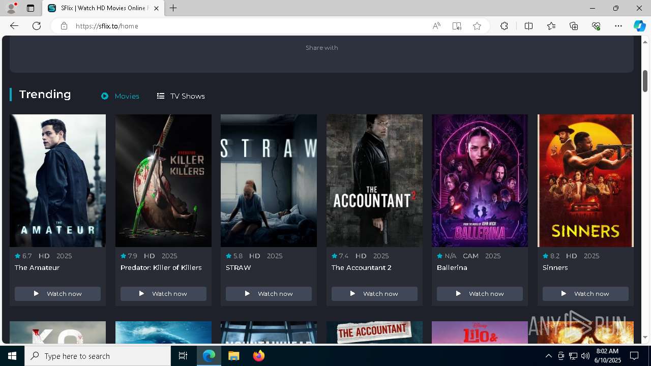Image resolution: width=651 pixels, height=366 pixels.
Task: Open network tray icon
Action: click(573, 356)
